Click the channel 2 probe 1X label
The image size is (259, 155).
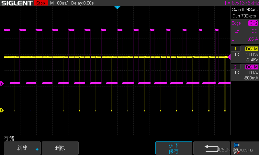pos(237,73)
